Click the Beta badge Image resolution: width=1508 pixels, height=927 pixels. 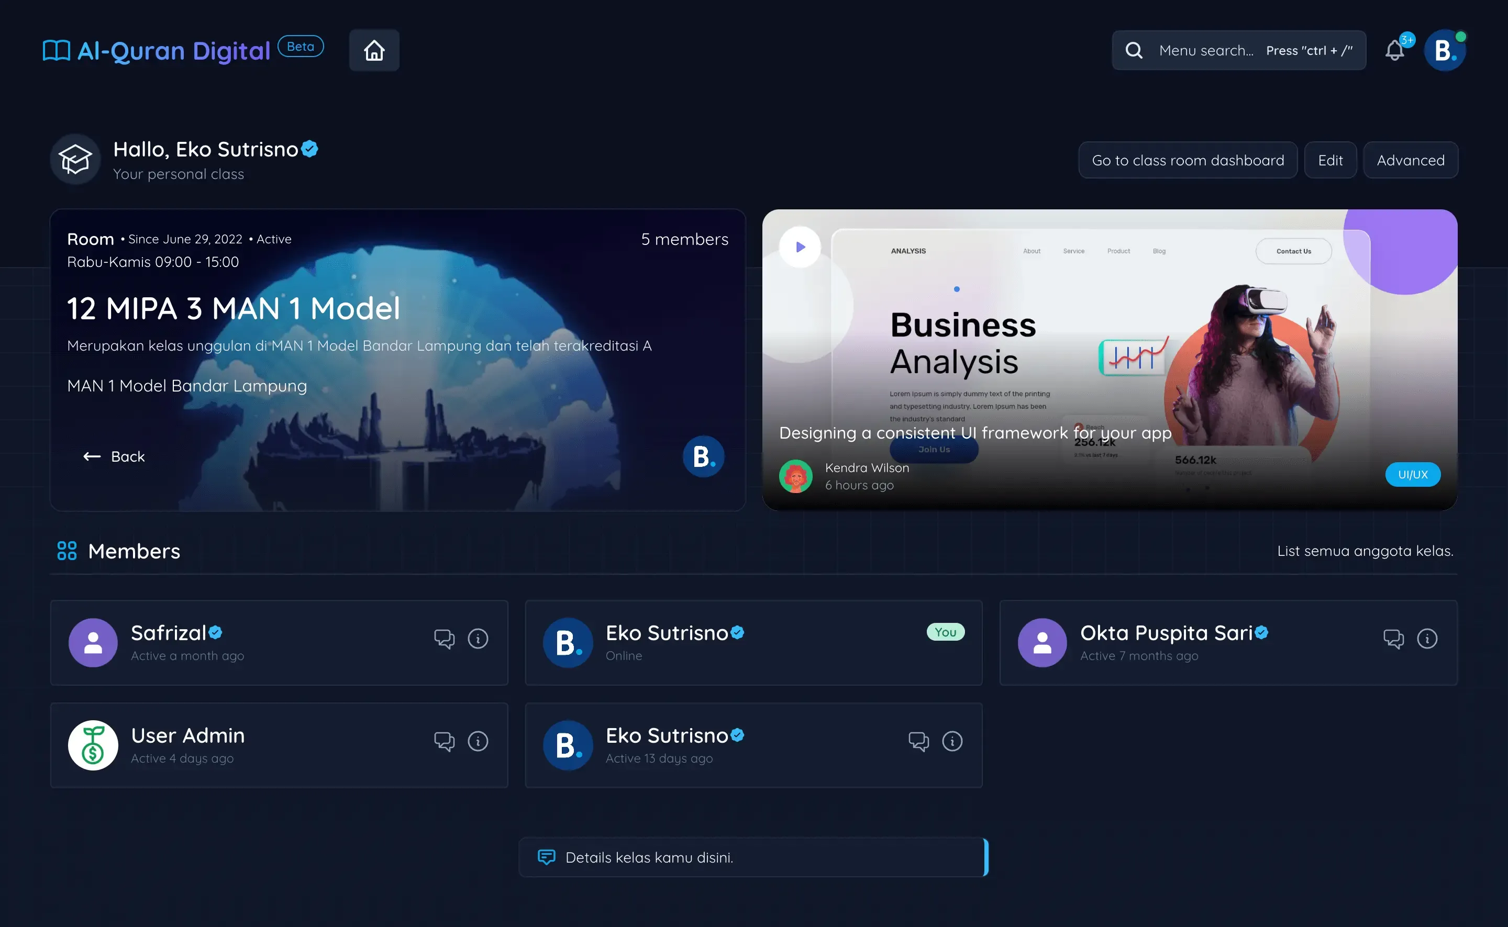301,47
